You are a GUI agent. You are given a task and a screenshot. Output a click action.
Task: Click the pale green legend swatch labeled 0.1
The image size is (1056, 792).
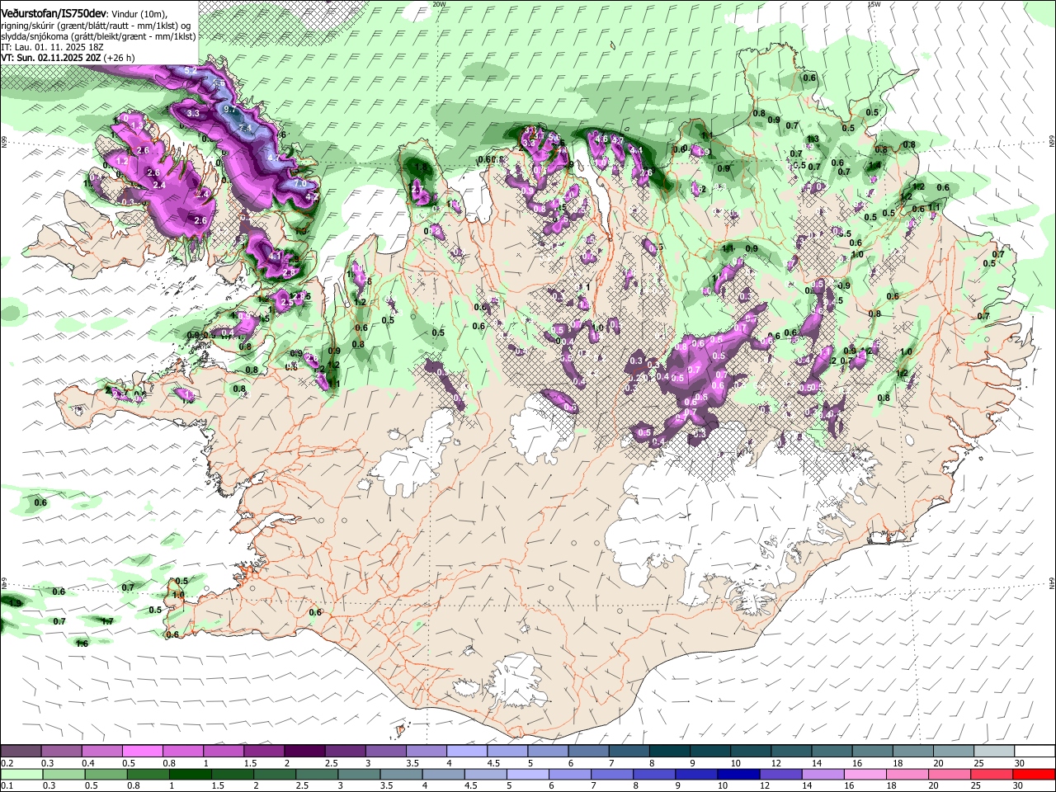click(x=21, y=774)
